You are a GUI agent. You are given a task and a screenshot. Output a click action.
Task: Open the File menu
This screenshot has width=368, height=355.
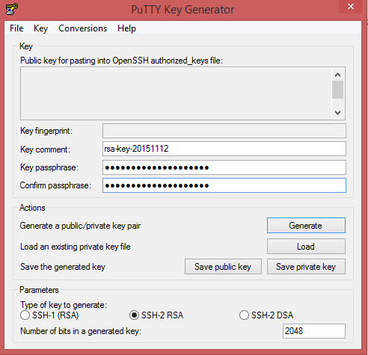pos(16,28)
